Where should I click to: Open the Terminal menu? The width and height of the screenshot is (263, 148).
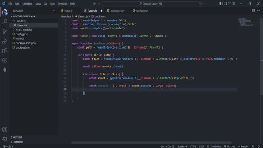(62, 4)
